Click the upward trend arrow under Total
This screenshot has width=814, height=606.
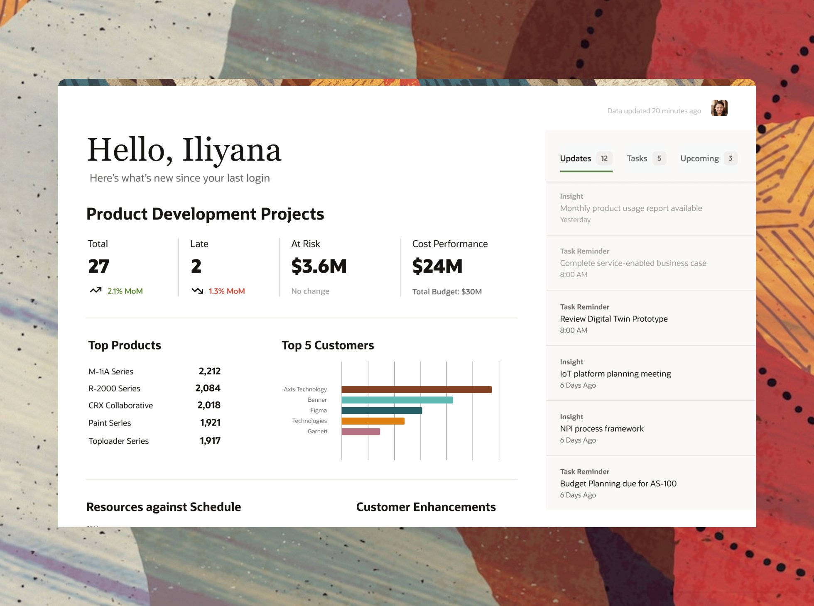[x=96, y=291]
